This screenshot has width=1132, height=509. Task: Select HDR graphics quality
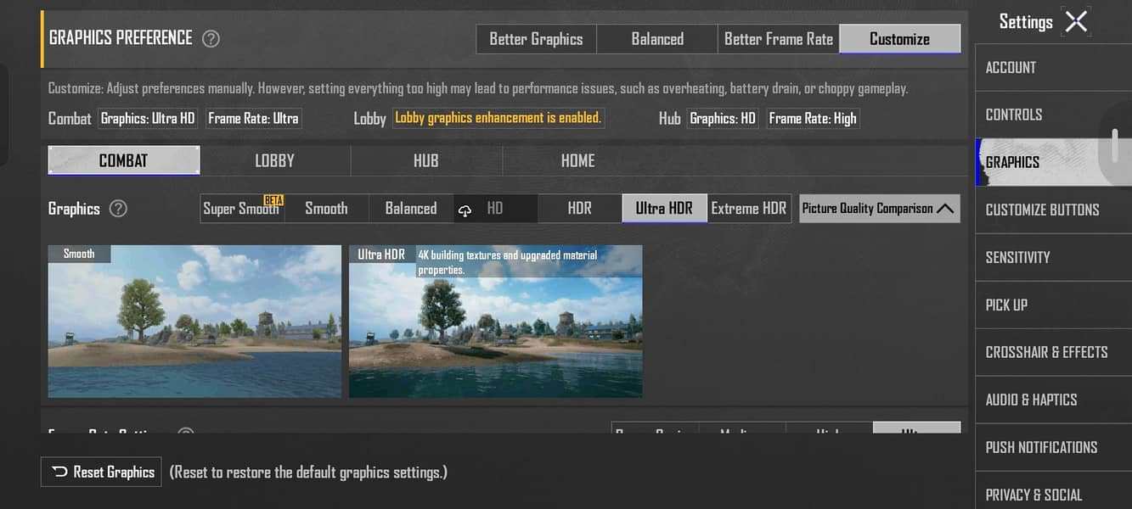pyautogui.click(x=580, y=209)
